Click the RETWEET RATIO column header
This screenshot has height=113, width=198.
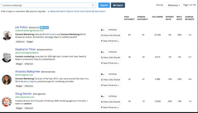(x=170, y=18)
